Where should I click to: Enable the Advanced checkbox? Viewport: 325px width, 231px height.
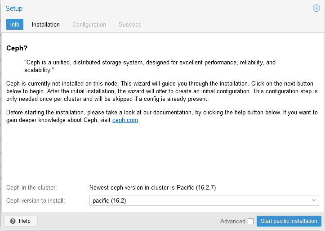tap(250, 221)
